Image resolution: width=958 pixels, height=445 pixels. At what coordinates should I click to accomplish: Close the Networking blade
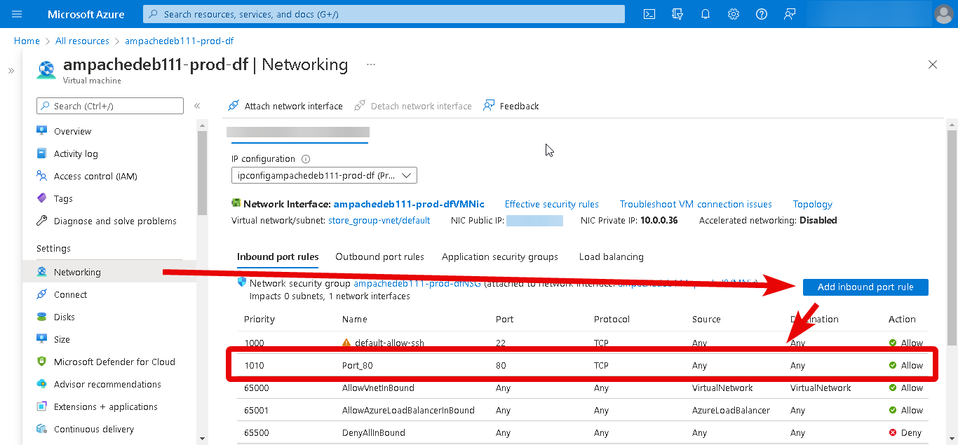pyautogui.click(x=933, y=64)
